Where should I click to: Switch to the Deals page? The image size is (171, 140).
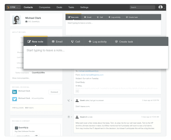(x=59, y=7)
